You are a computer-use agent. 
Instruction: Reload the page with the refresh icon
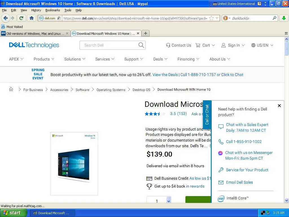click(21, 18)
